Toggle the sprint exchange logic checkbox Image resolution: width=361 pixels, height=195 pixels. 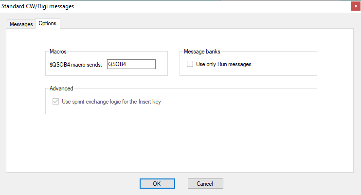[x=55, y=101]
